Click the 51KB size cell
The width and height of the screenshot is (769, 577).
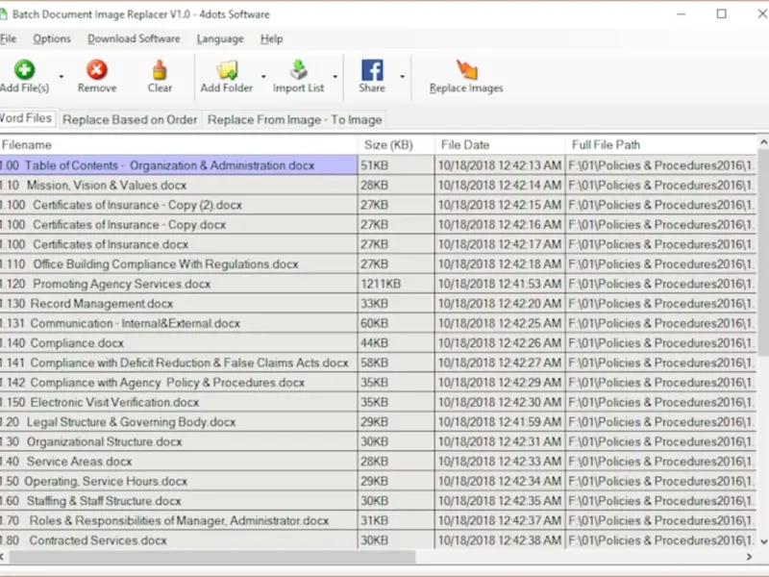click(x=396, y=165)
